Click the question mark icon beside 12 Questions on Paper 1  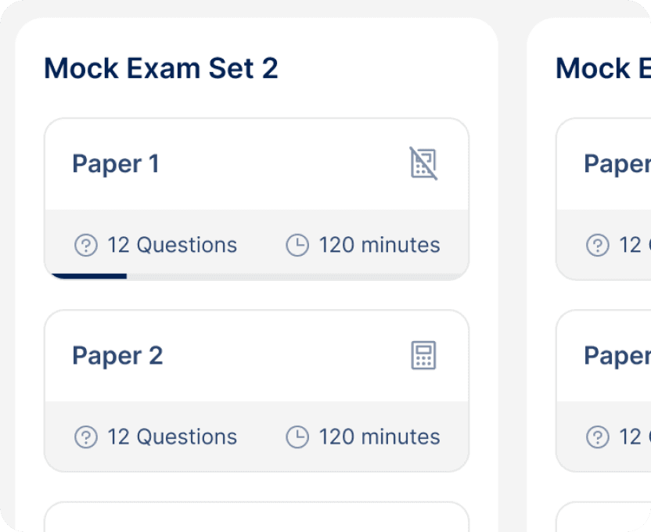point(85,245)
